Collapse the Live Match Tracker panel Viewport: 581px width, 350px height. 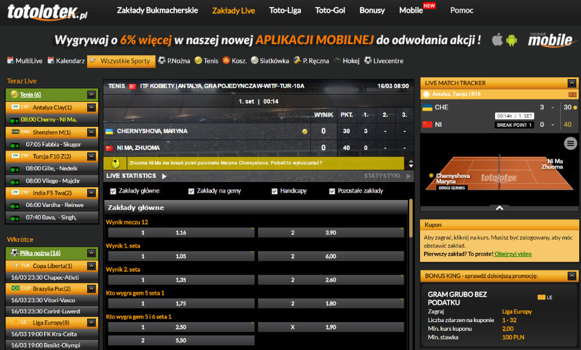pyautogui.click(x=572, y=83)
